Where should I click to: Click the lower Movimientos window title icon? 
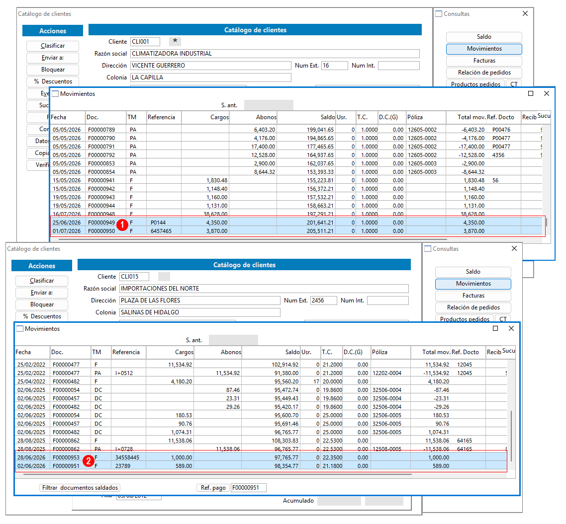coord(20,329)
